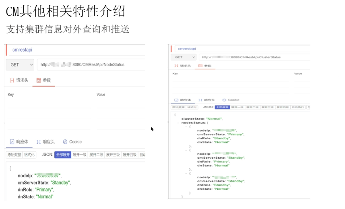Open Cookie tab label in NodeStatus panel
Screen dimensions: 345x209
tap(75, 142)
